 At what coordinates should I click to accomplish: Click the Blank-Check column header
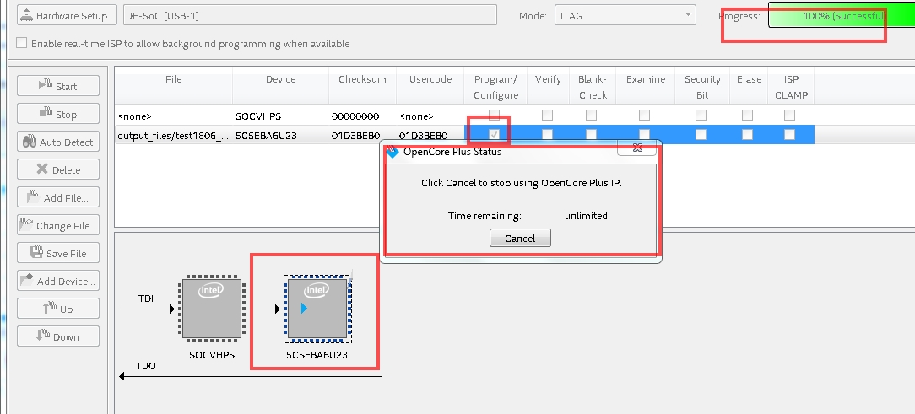pos(593,86)
